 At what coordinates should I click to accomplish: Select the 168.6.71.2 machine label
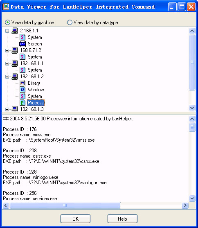click(31, 50)
